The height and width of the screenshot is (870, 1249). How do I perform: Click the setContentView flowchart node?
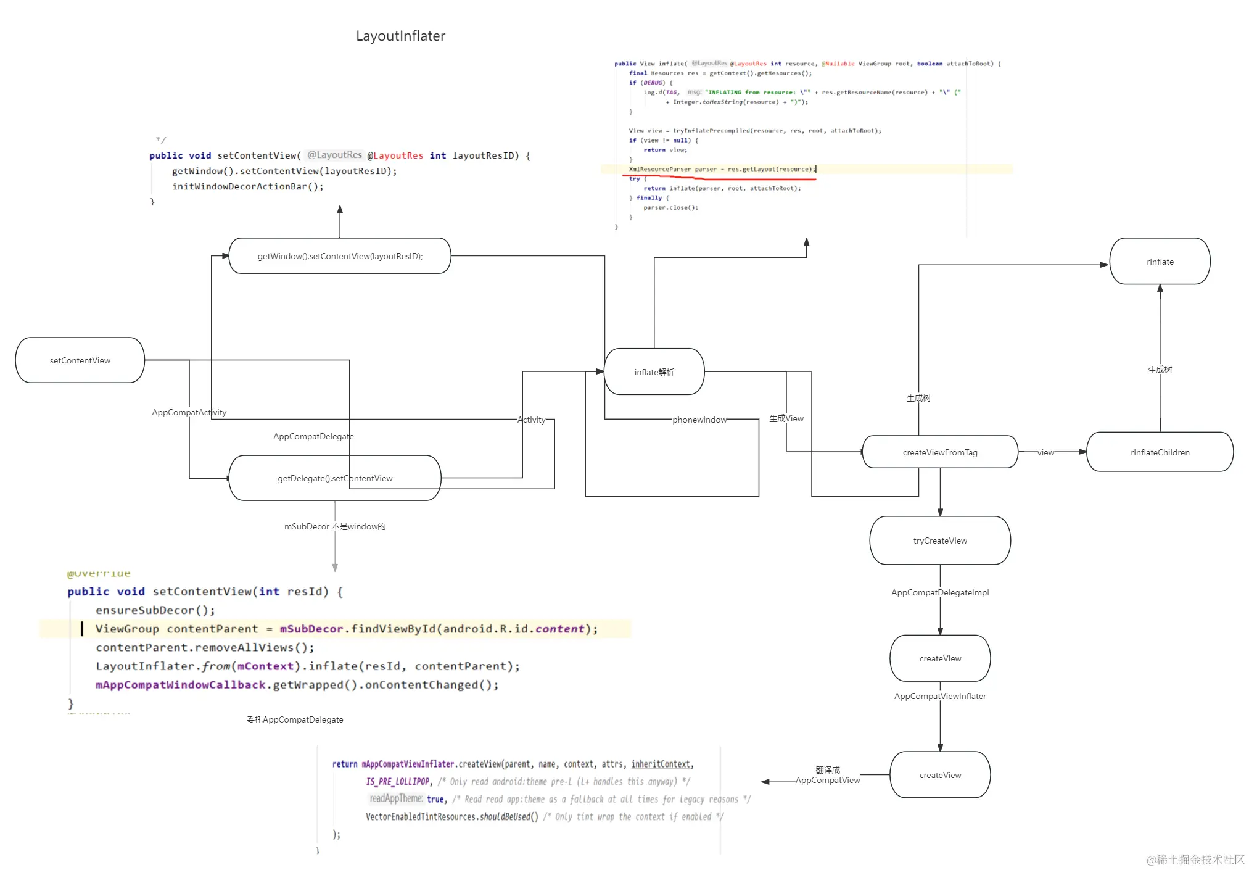[80, 360]
